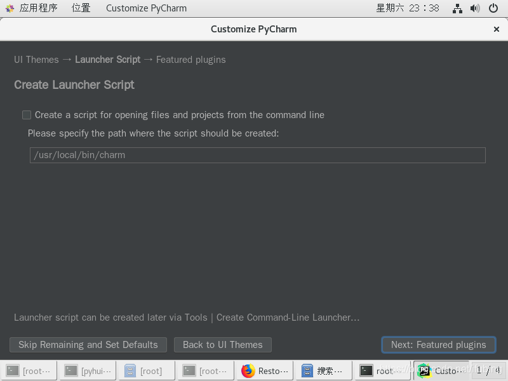The image size is (508, 381).
Task: Proceed to Next: Featured plugins
Action: [x=439, y=345]
